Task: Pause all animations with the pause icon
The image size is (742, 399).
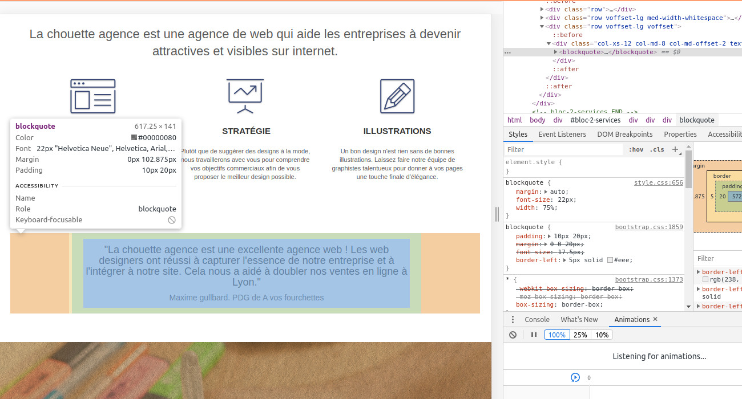Action: pyautogui.click(x=534, y=335)
